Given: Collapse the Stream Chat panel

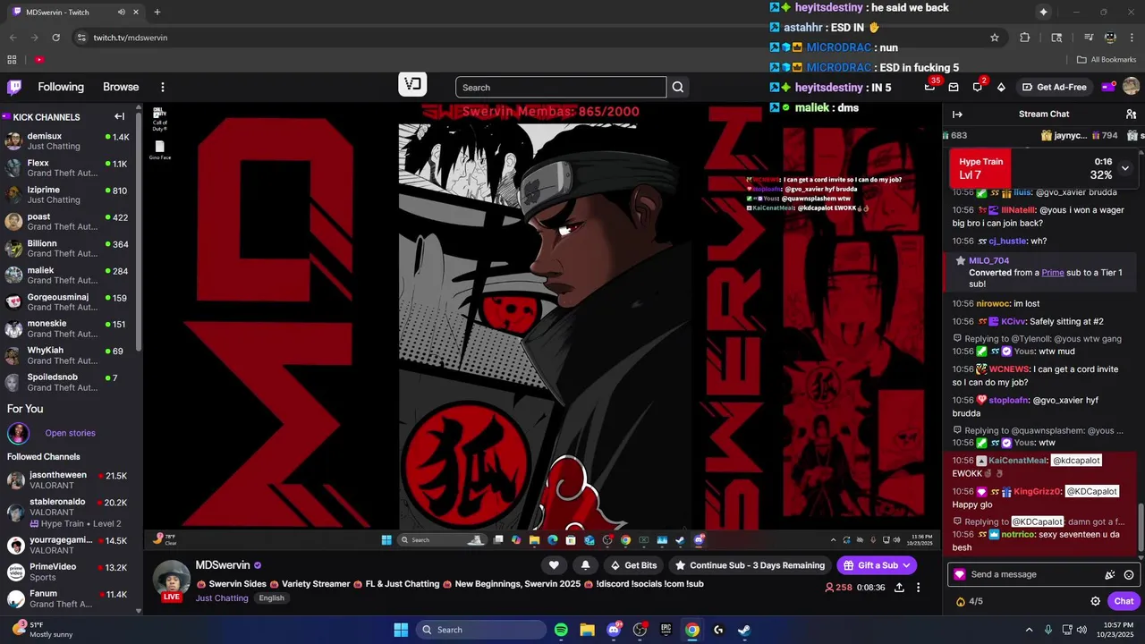Looking at the screenshot, I should pos(957,114).
